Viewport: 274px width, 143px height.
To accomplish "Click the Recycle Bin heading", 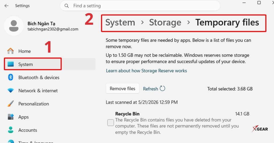I will click(127, 114).
